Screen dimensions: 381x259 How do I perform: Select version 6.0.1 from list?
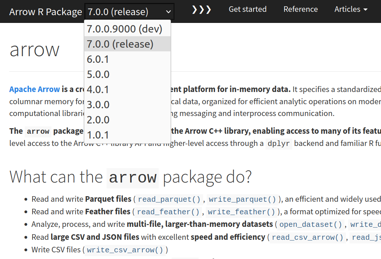(x=98, y=59)
